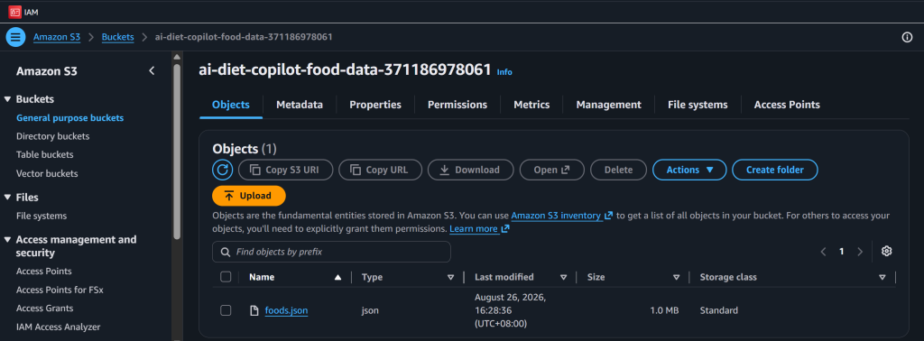Screen dimensions: 924x341
Task: Click the Delete button
Action: pyautogui.click(x=618, y=170)
